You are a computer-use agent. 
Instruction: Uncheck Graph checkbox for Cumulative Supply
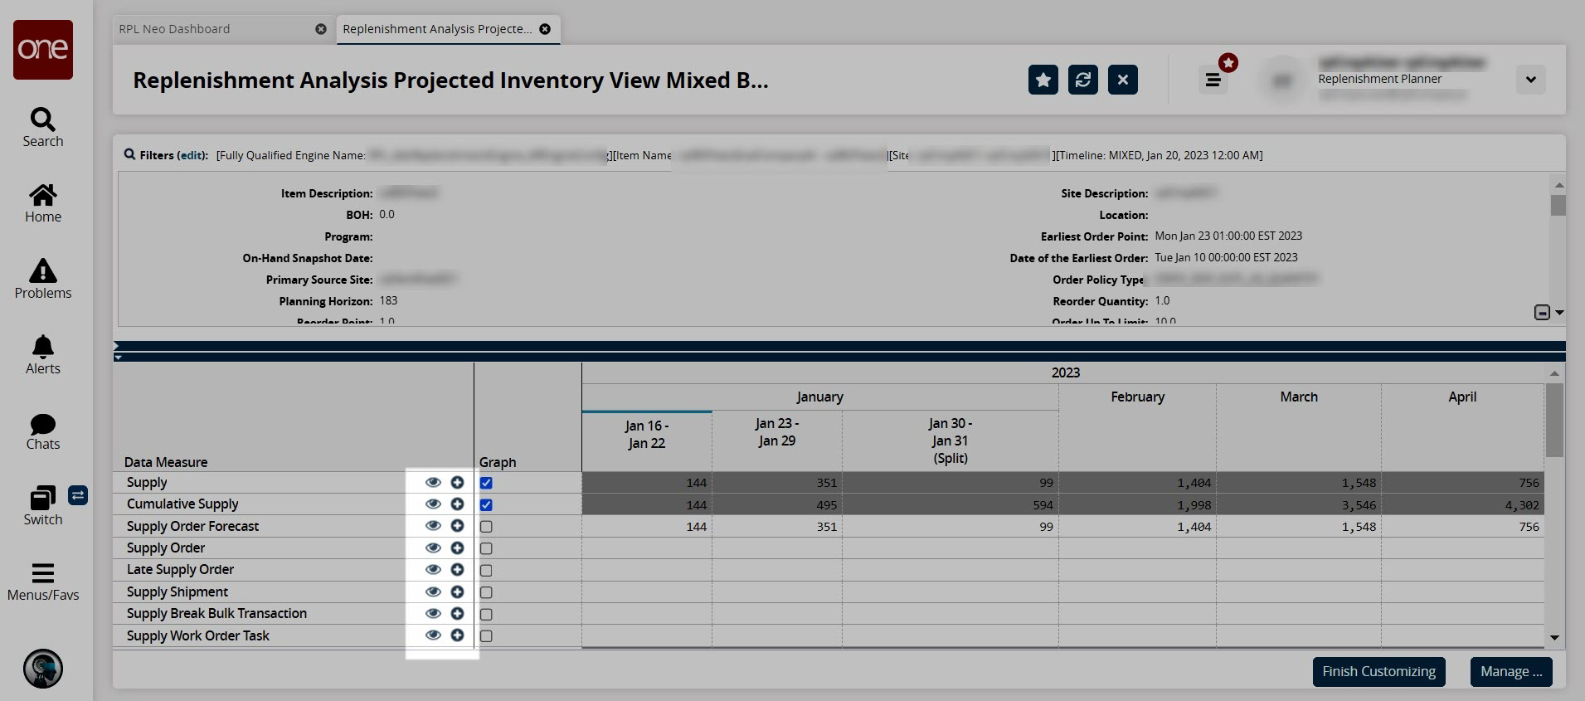tap(486, 504)
